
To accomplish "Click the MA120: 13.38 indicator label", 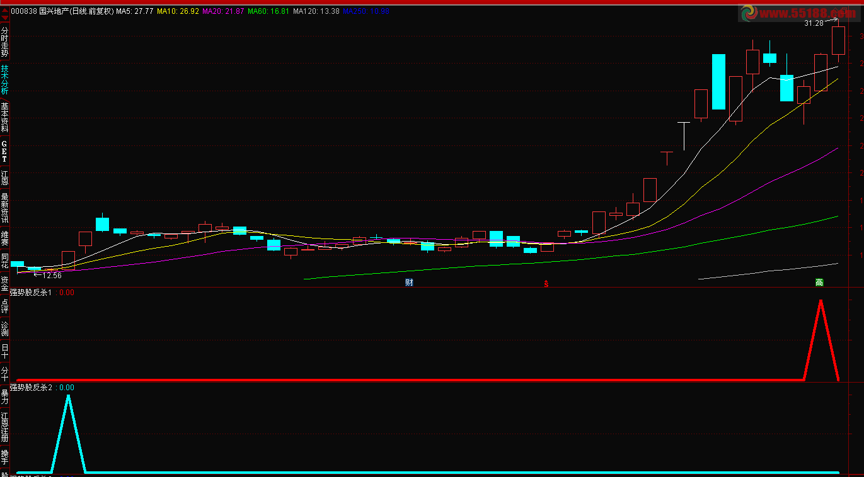I will 316,11.
